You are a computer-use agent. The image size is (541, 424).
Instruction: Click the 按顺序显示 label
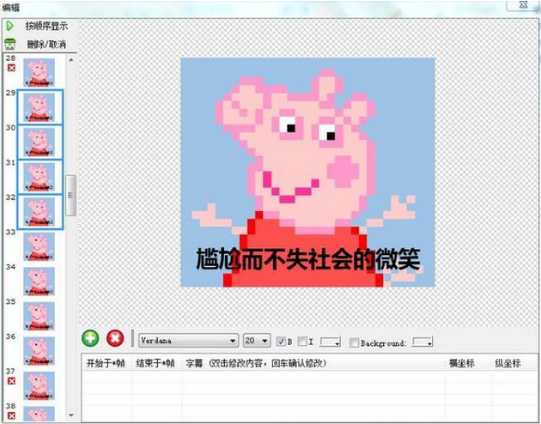coord(46,26)
